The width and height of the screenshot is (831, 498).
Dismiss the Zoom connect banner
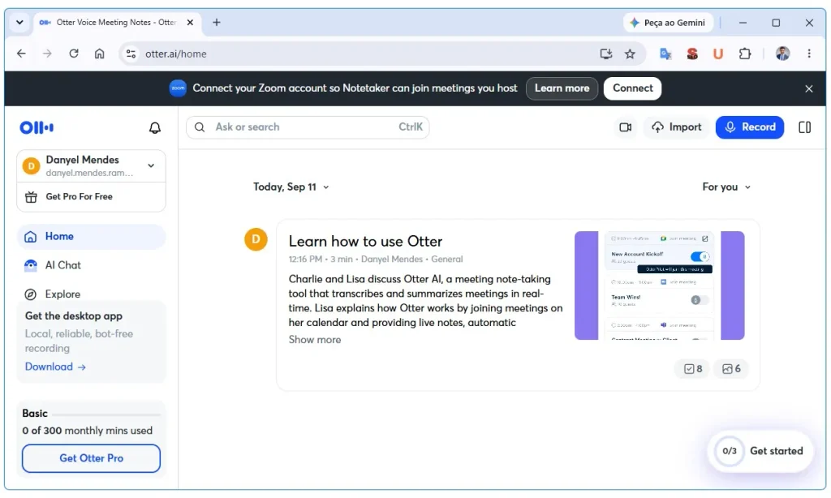tap(809, 88)
